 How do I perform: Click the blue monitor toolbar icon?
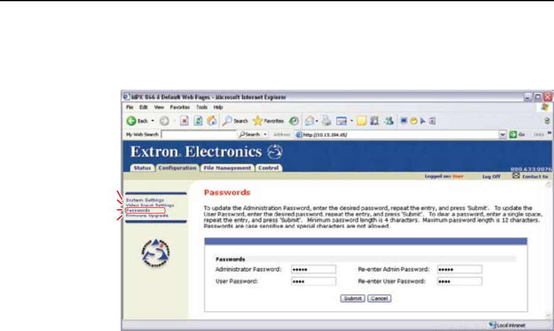[x=403, y=121]
